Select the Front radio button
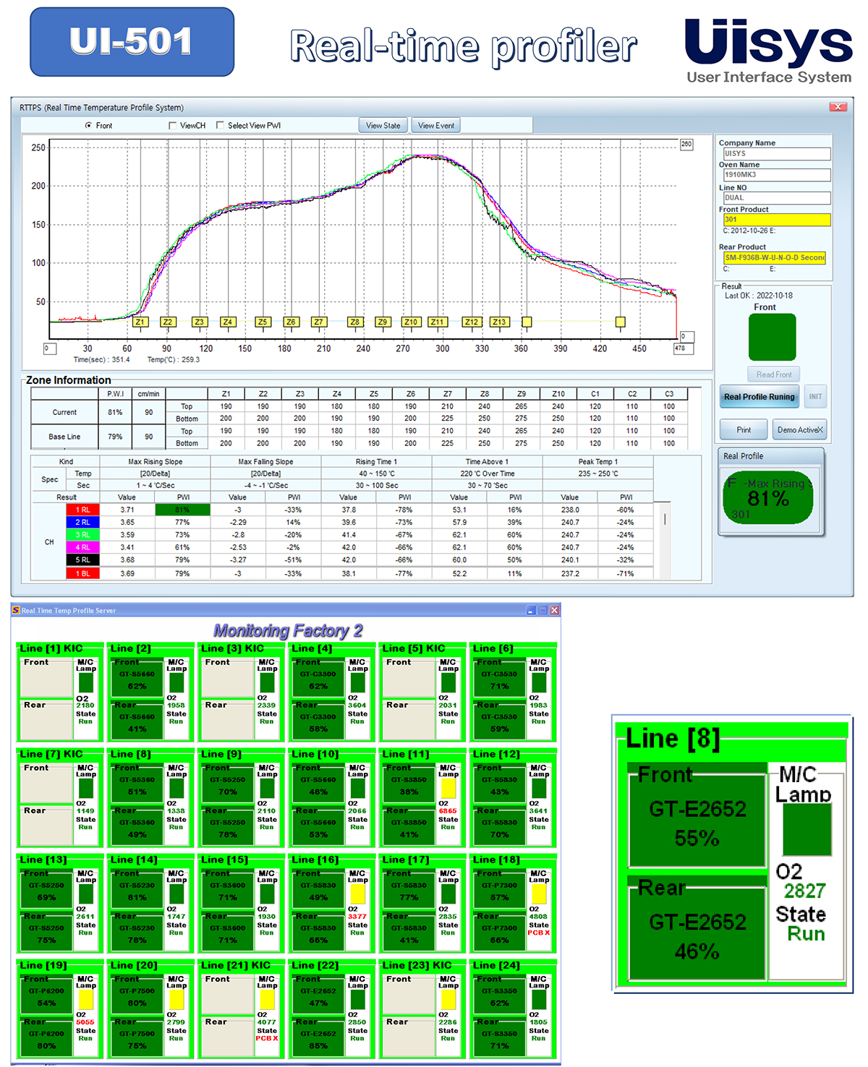 pyautogui.click(x=89, y=126)
